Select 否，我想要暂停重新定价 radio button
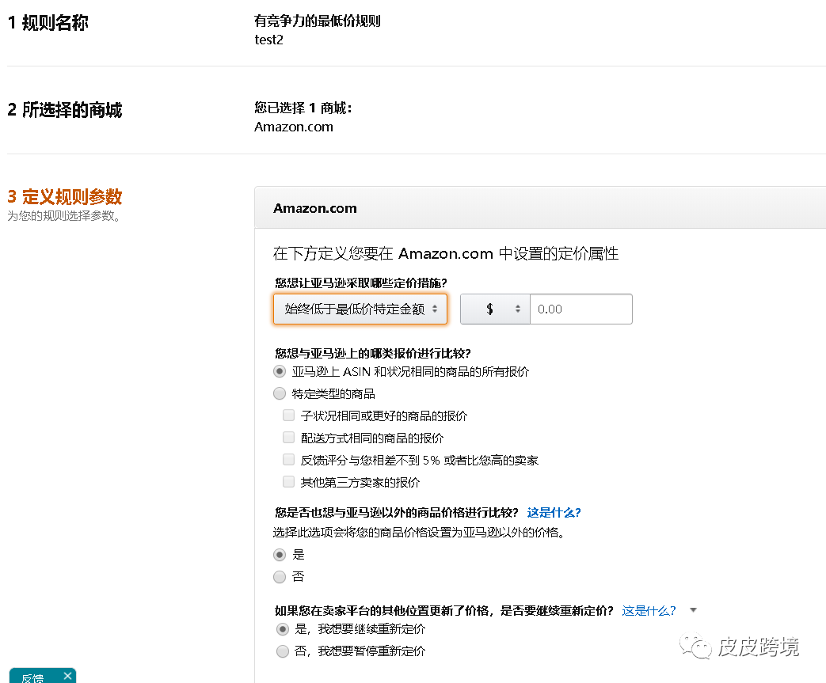Viewport: 826px width, 683px height. pyautogui.click(x=283, y=651)
